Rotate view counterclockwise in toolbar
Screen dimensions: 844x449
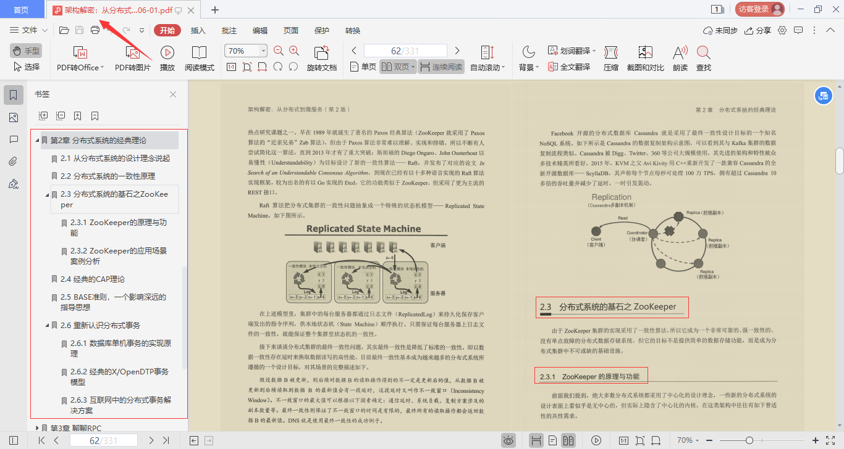coord(278,67)
